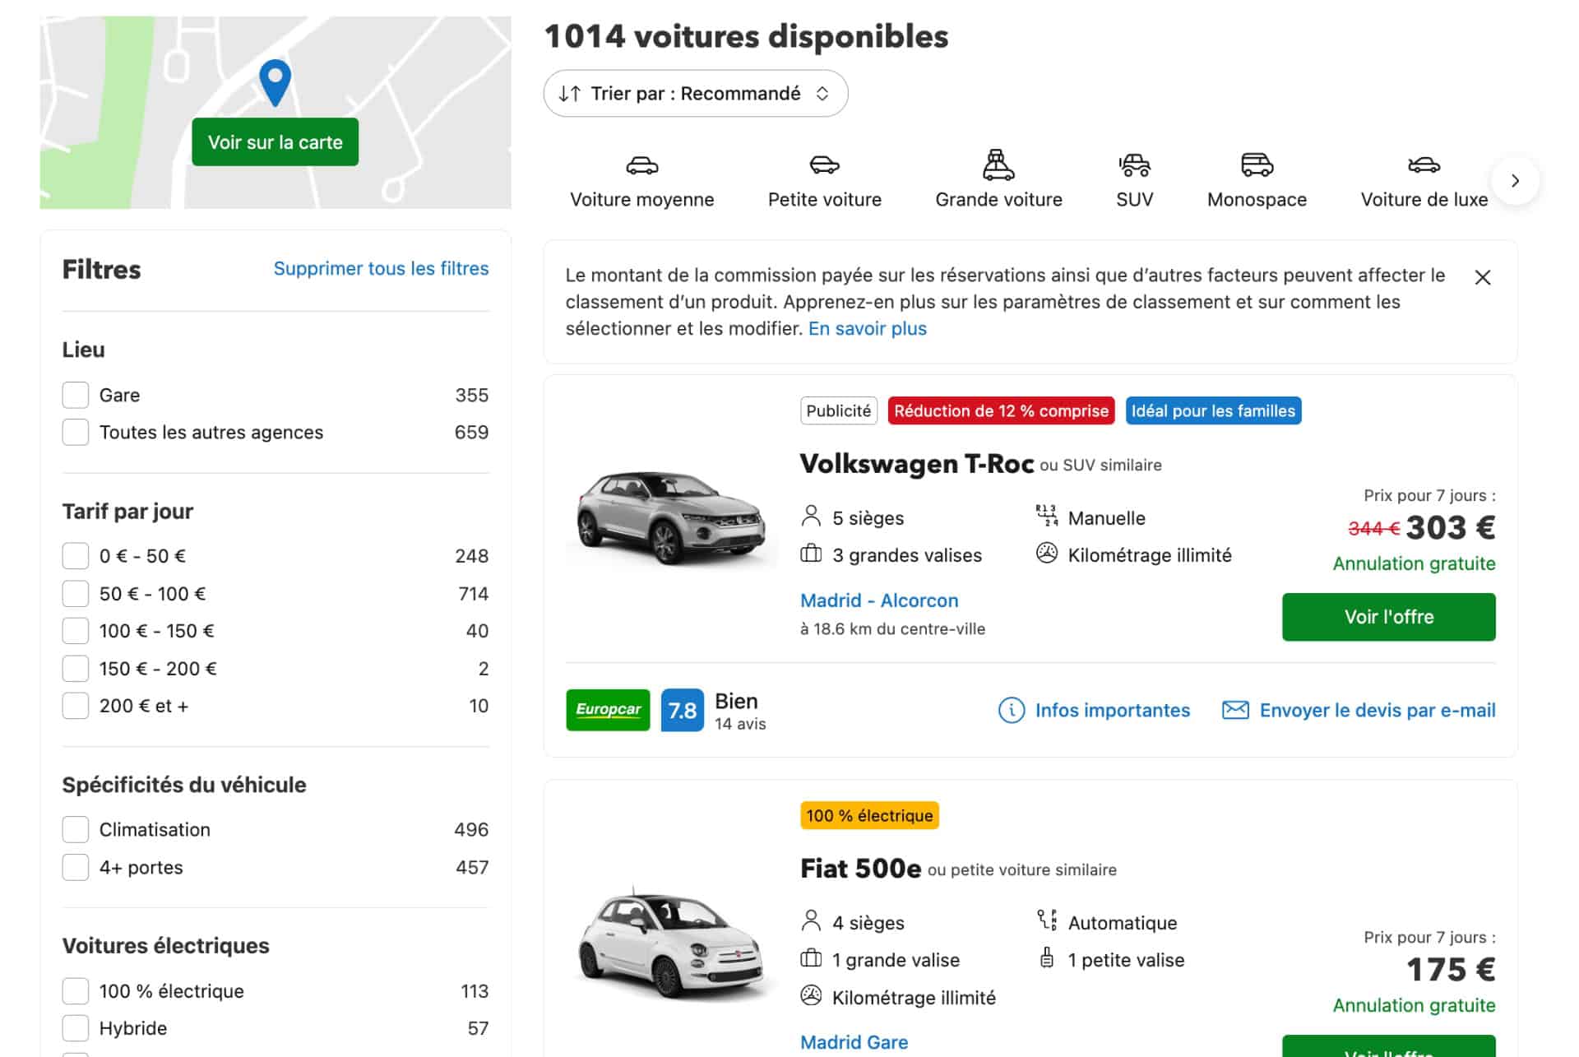The height and width of the screenshot is (1057, 1579).
Task: Click the Europcar supplier logo
Action: 607,709
